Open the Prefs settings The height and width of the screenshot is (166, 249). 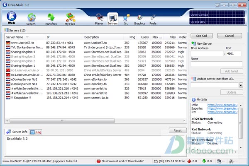[x=153, y=19]
